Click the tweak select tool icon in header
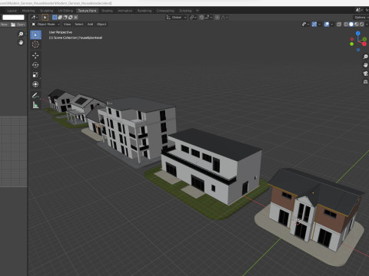The image size is (369, 276). tap(45, 18)
